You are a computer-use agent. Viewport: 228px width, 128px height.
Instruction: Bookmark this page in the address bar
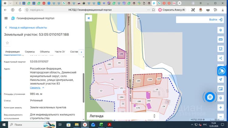[x=153, y=10]
